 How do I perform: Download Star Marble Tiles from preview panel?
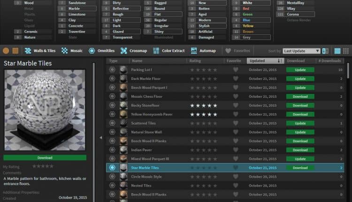tap(45, 158)
